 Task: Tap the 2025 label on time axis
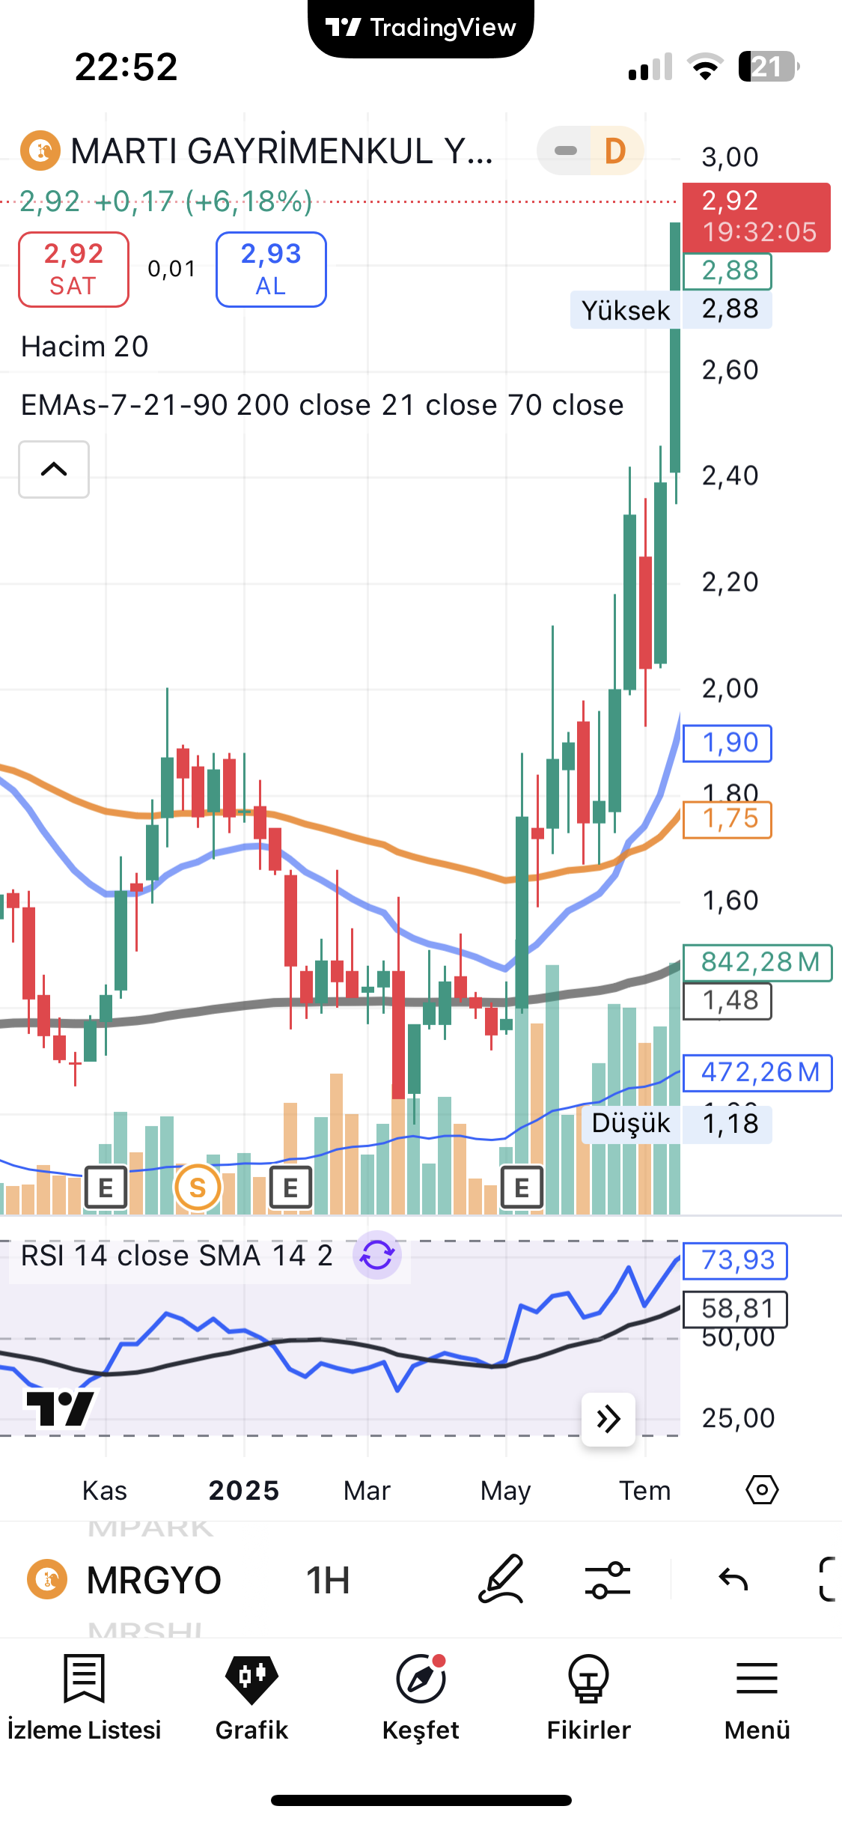(x=244, y=1491)
